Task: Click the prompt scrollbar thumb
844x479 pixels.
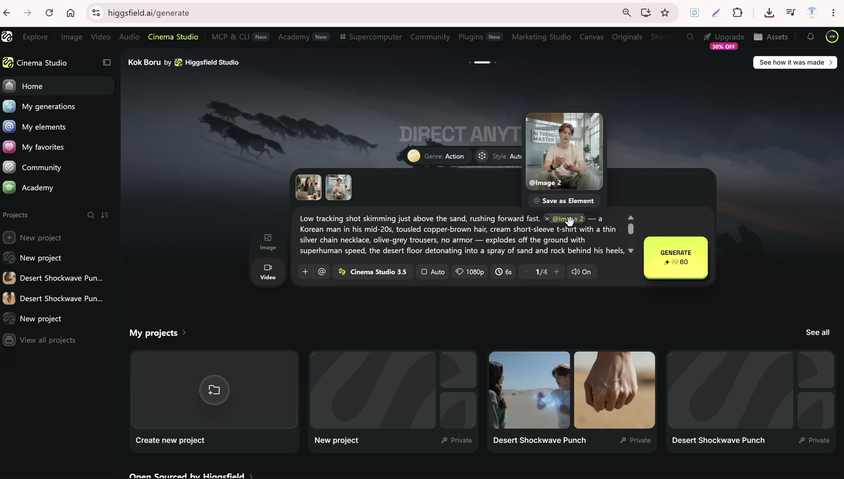Action: [630, 229]
